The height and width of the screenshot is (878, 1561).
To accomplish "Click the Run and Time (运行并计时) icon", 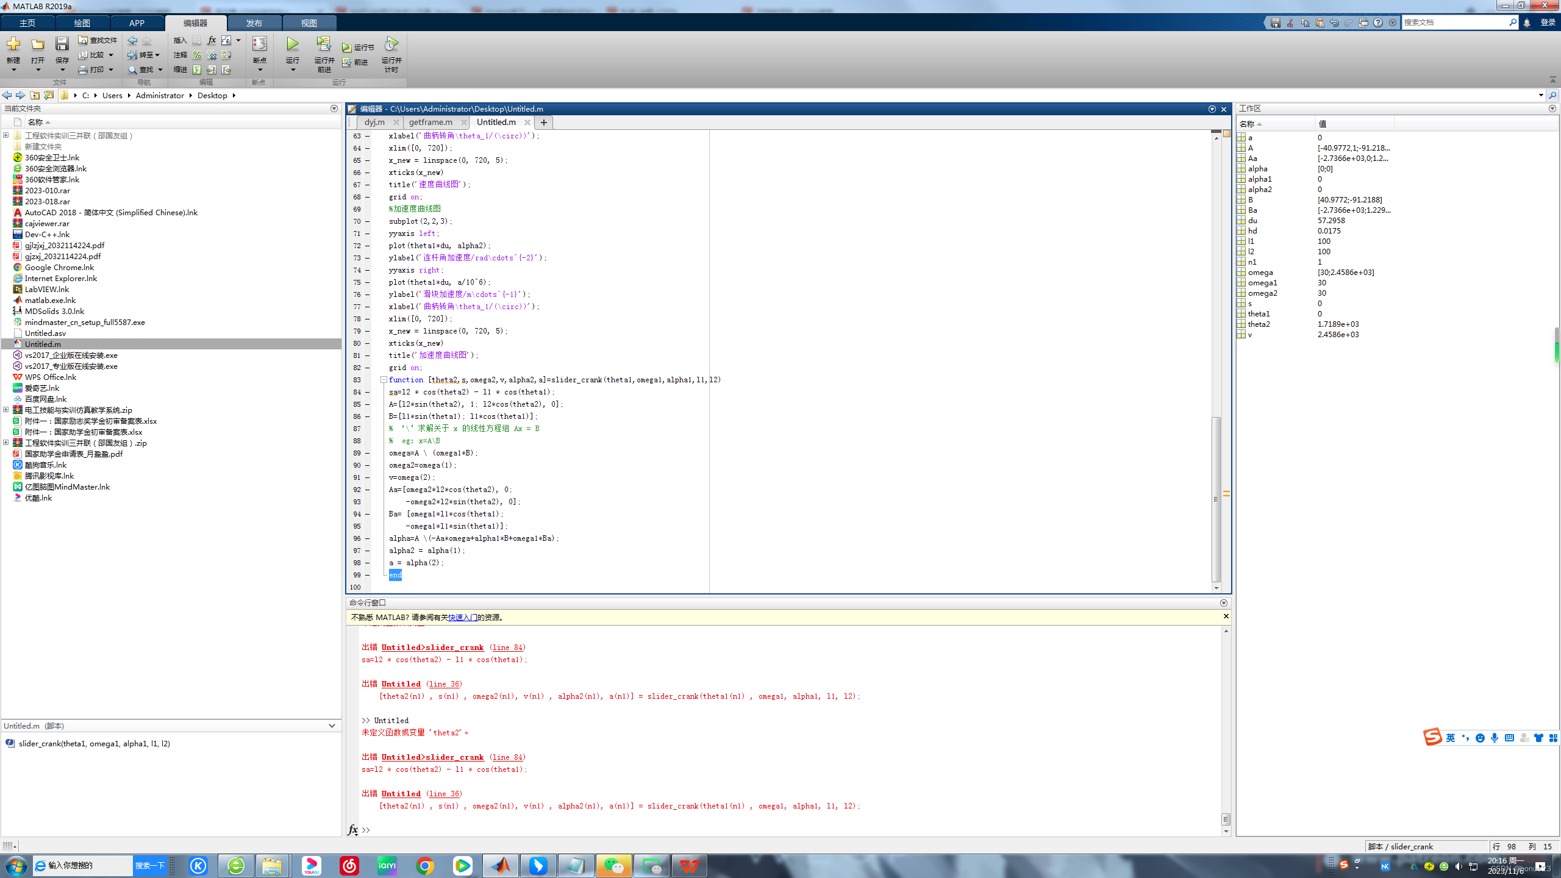I will pyautogui.click(x=391, y=44).
